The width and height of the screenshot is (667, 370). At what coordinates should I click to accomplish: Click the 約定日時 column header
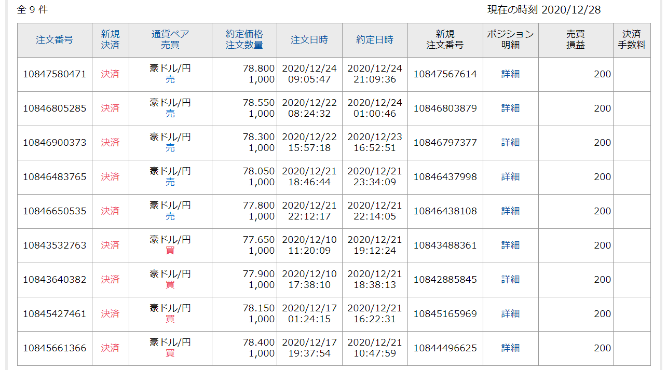click(375, 40)
